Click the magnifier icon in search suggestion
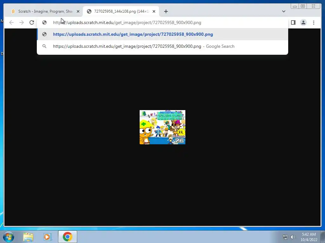Image resolution: width=325 pixels, height=243 pixels. 44,46
